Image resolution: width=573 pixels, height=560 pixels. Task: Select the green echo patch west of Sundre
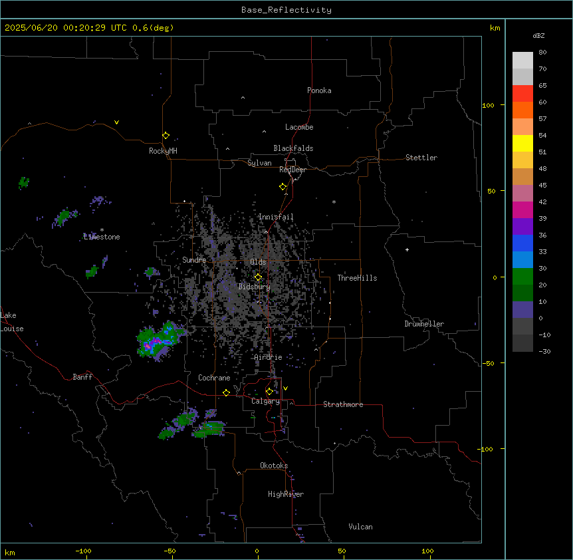coord(150,271)
